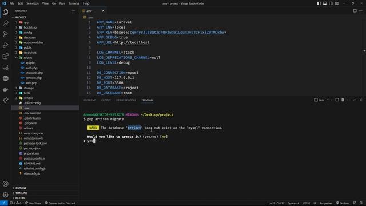
Task: Expand the OUTLINE section
Action: [45, 188]
